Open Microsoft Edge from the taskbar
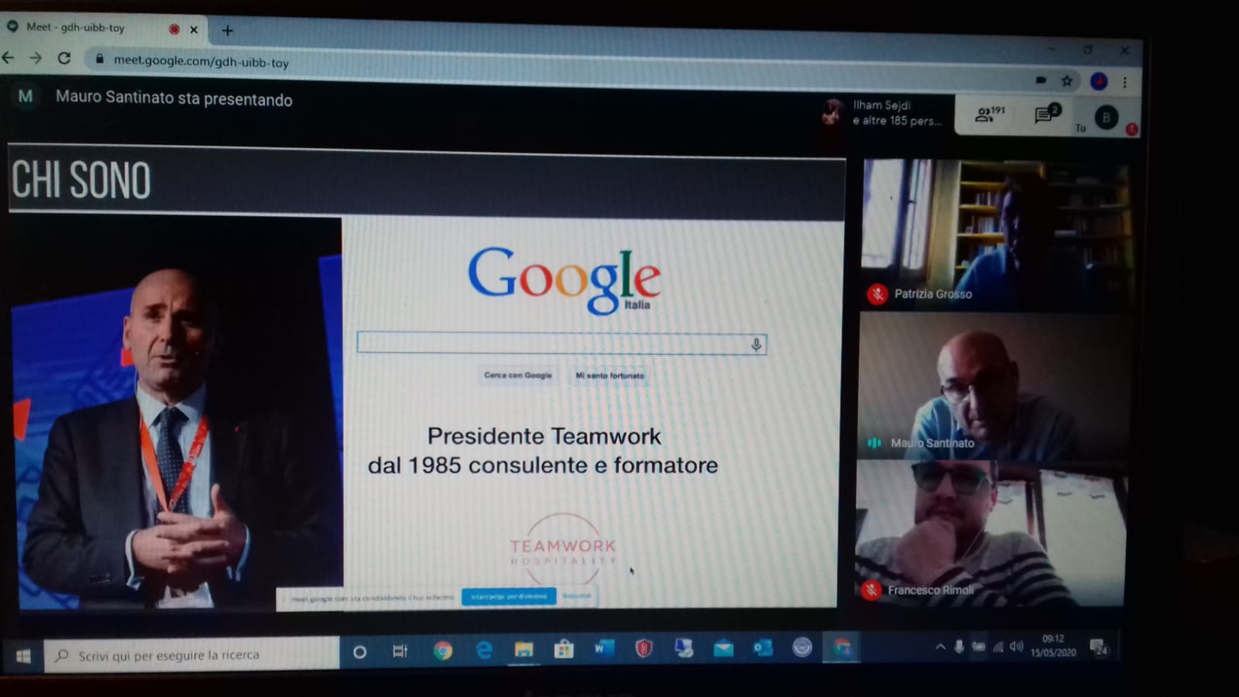The width and height of the screenshot is (1239, 697). pyautogui.click(x=484, y=651)
